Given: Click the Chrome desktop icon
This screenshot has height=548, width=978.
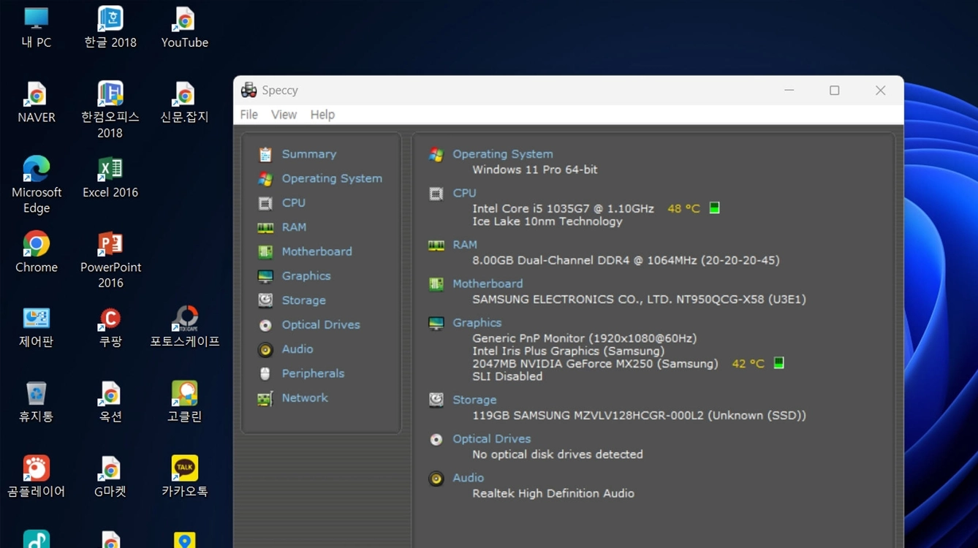Looking at the screenshot, I should click(37, 252).
